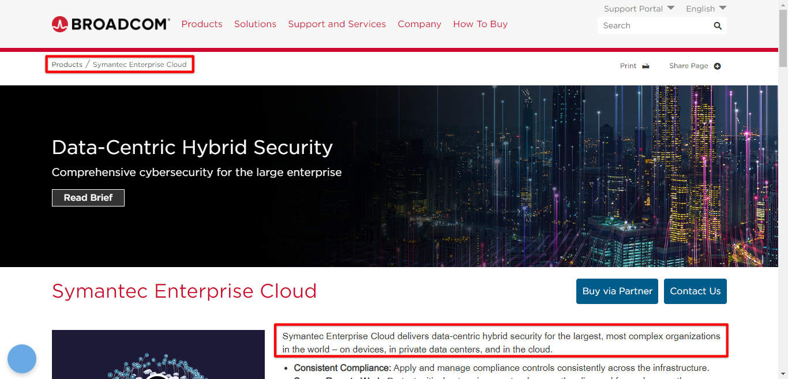Click the Broadcom logo
Image resolution: width=788 pixels, height=379 pixels.
tap(110, 24)
